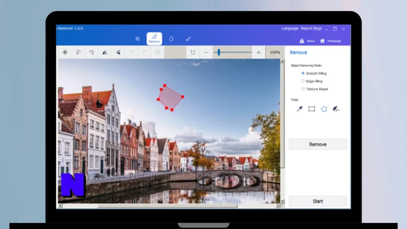This screenshot has height=229, width=407.
Task: Flip image vertically
Action: [118, 52]
